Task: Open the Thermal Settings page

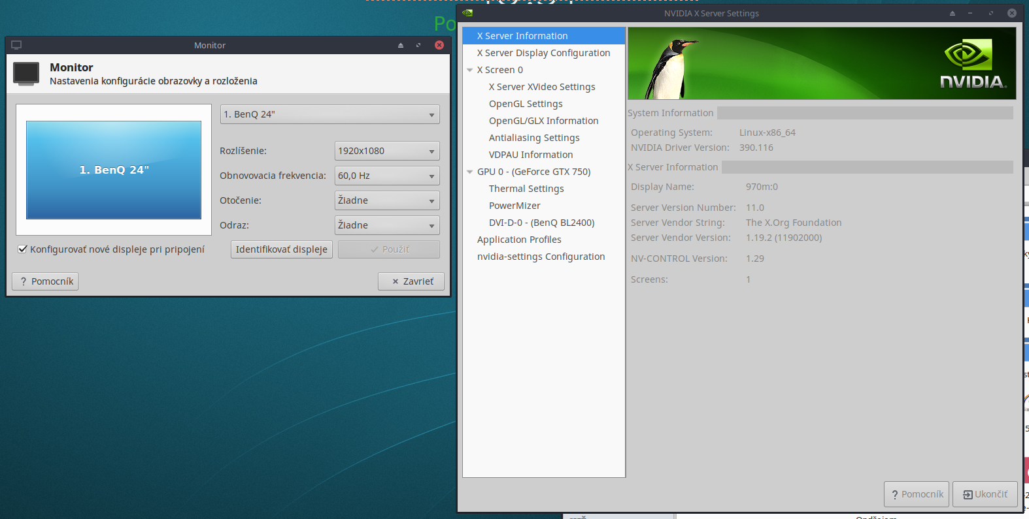Action: coord(526,189)
